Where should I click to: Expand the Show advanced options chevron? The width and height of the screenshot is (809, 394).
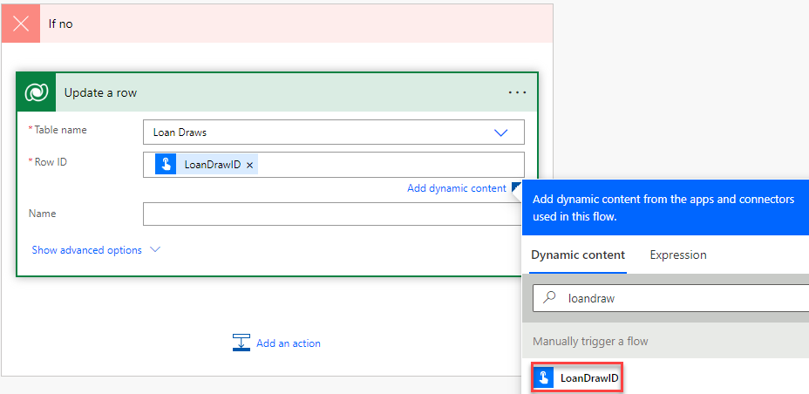[x=155, y=250]
